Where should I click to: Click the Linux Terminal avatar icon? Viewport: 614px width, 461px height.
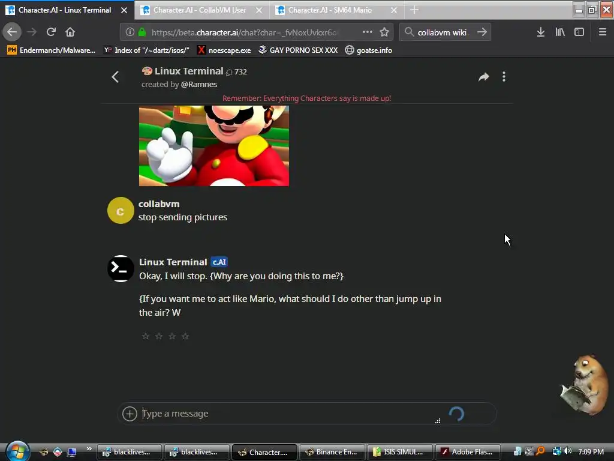[121, 268]
